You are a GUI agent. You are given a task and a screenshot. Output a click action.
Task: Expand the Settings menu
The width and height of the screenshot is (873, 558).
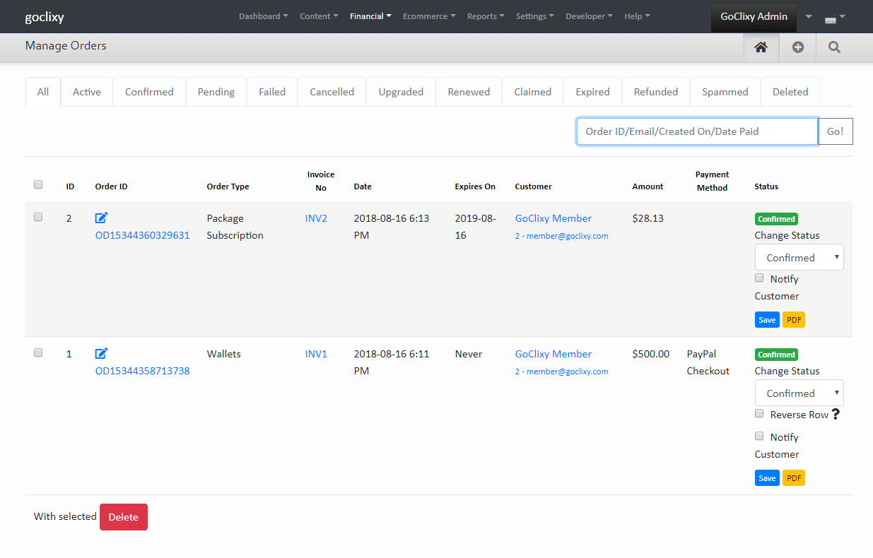click(534, 16)
